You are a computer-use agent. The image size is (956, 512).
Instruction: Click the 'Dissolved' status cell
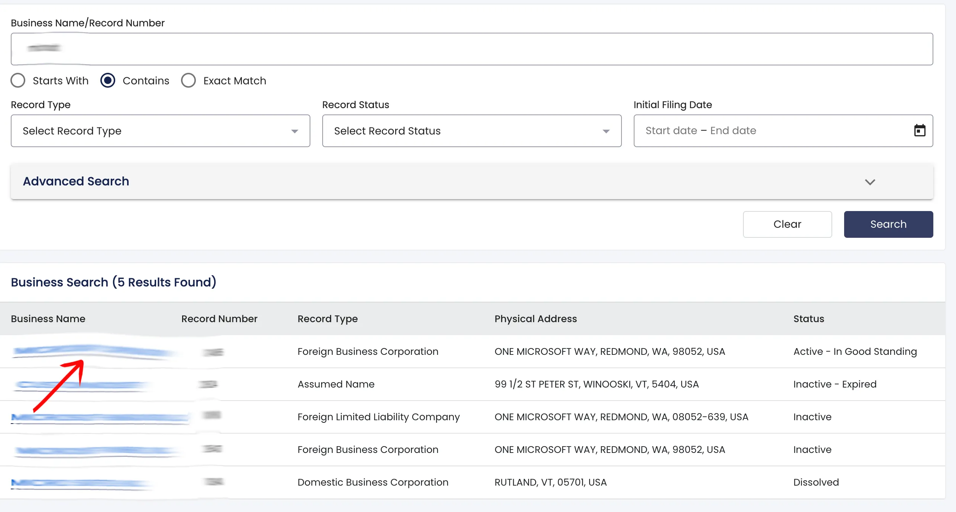[x=816, y=482]
